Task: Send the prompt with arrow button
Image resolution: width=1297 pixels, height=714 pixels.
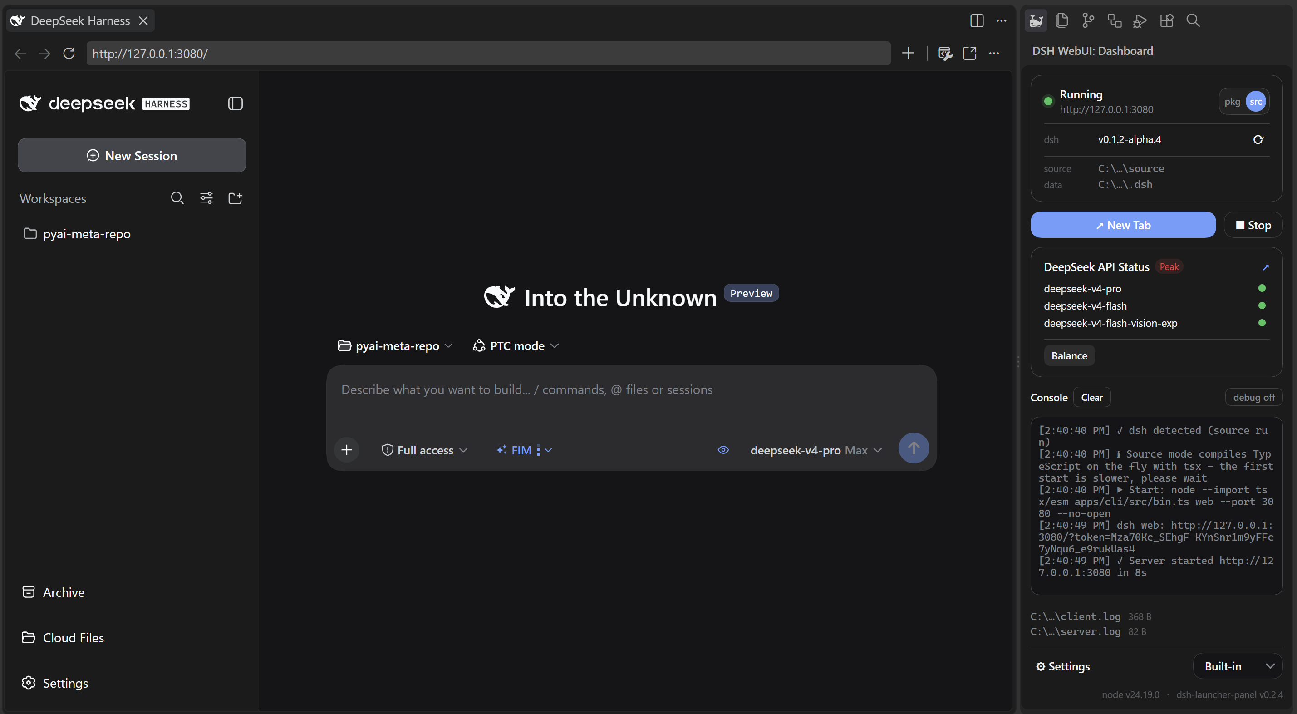Action: (914, 448)
